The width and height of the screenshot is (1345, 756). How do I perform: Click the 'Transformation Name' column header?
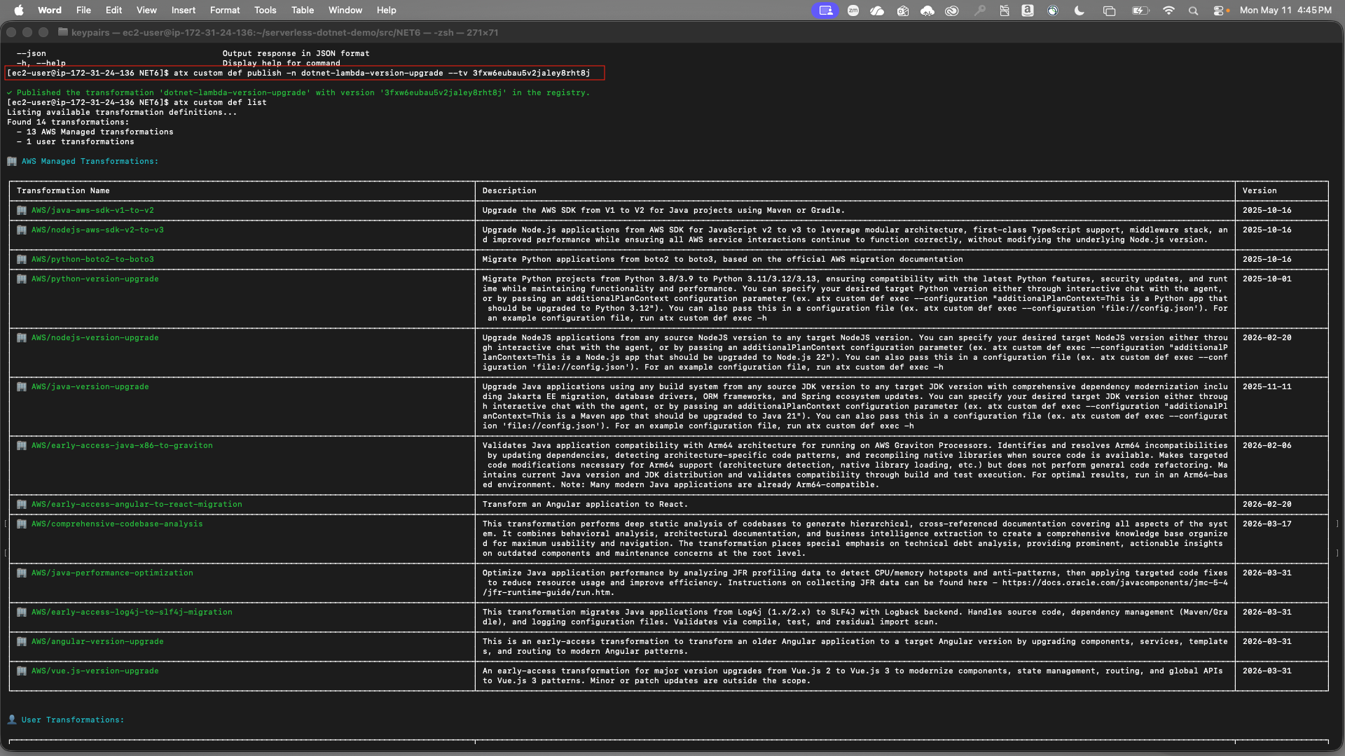(x=63, y=190)
